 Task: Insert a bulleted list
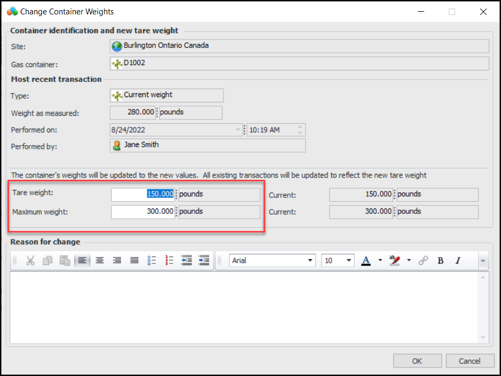(152, 260)
